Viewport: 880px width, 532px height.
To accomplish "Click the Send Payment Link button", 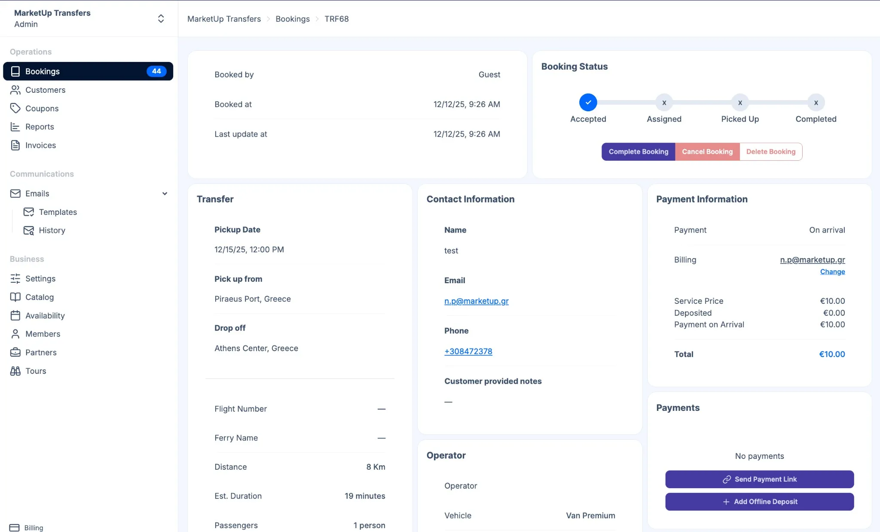I will click(x=759, y=479).
